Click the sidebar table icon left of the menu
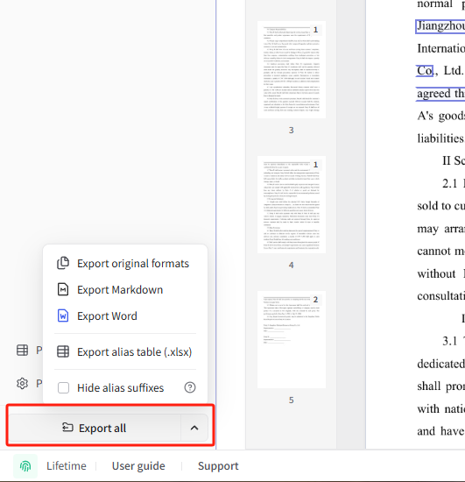The height and width of the screenshot is (482, 465). pyautogui.click(x=22, y=351)
